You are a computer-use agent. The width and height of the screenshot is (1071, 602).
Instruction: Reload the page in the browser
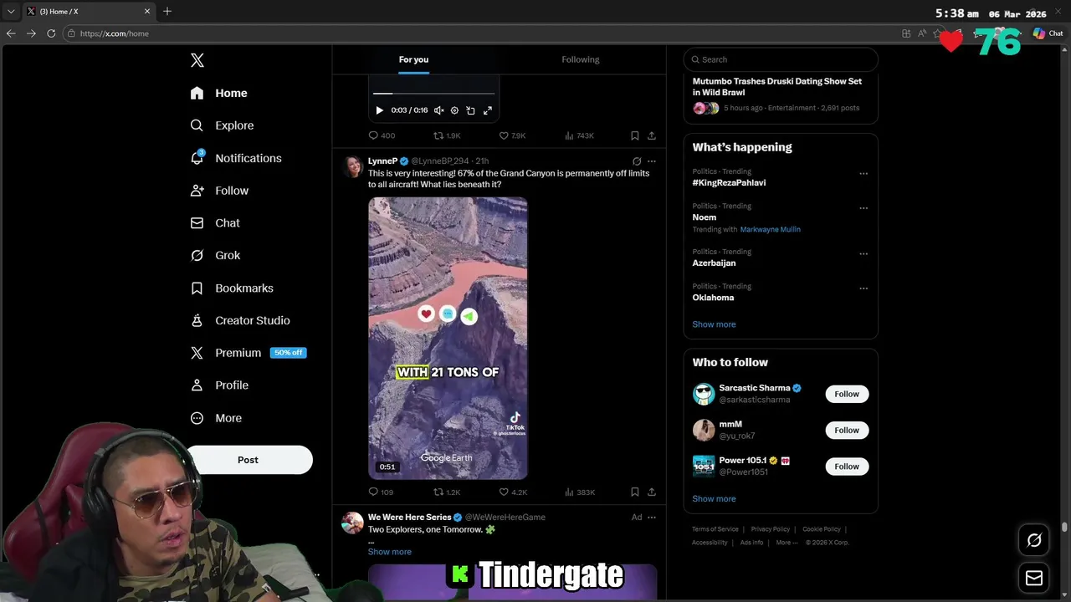tap(51, 33)
